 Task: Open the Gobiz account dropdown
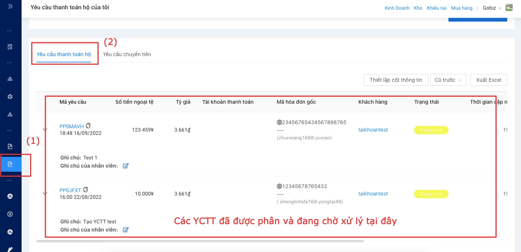pos(492,8)
